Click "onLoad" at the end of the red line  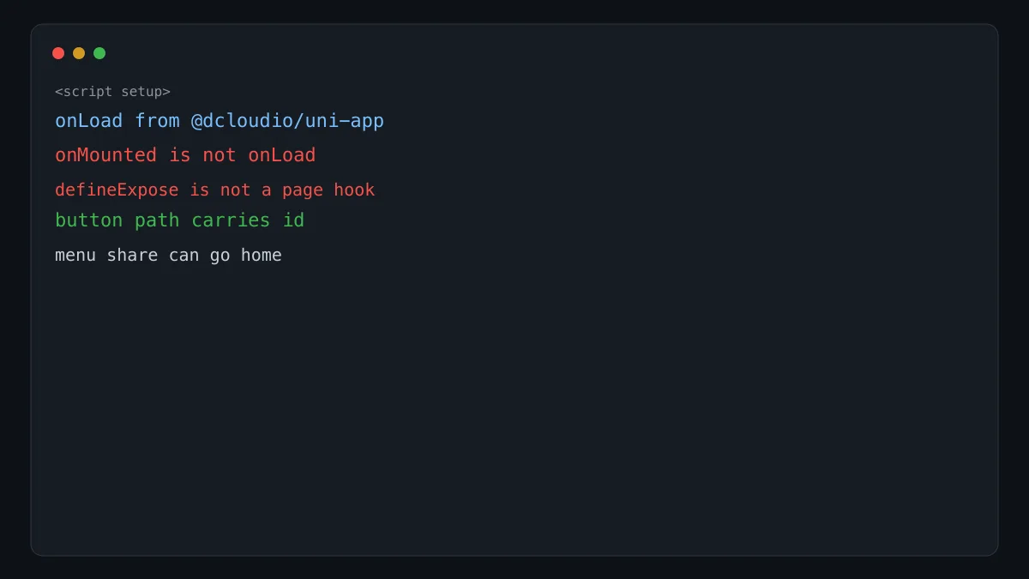[282, 155]
